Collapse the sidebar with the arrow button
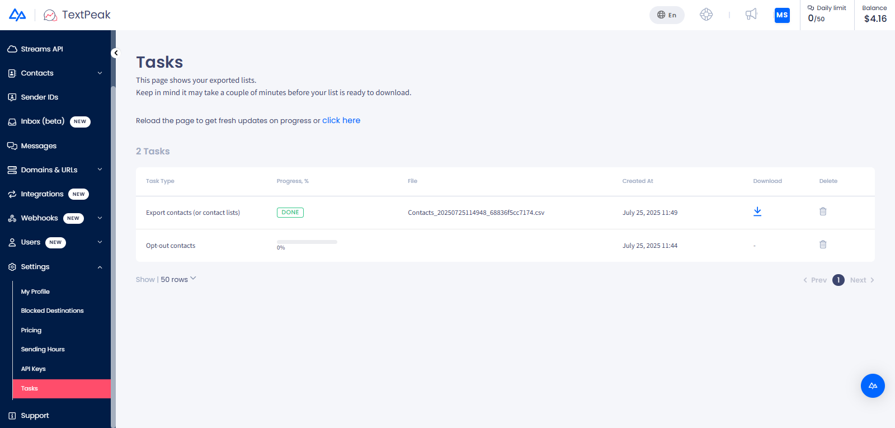The height and width of the screenshot is (428, 895). [x=116, y=53]
